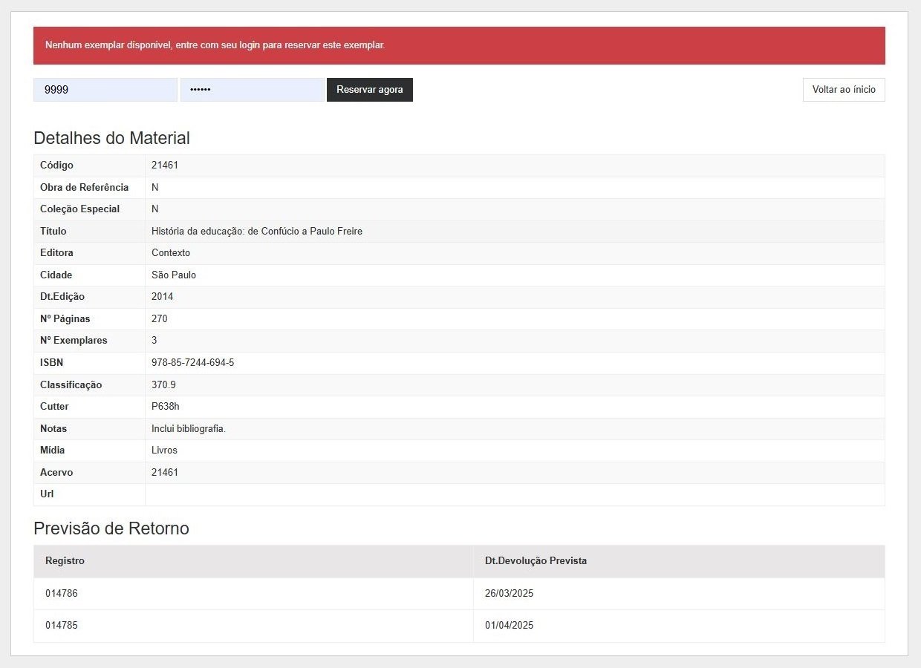Click the empty Url value cell
Screen dimensions: 921x668
514,494
